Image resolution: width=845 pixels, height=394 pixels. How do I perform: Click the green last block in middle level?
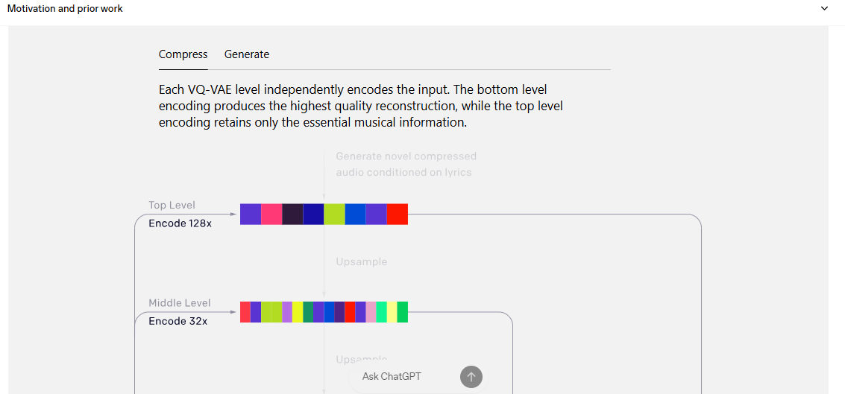point(403,312)
